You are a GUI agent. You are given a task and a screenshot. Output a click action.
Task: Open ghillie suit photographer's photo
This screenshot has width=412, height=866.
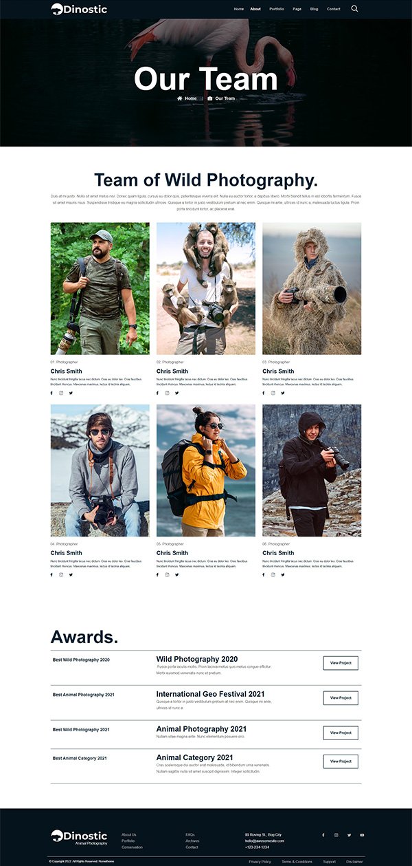312,288
